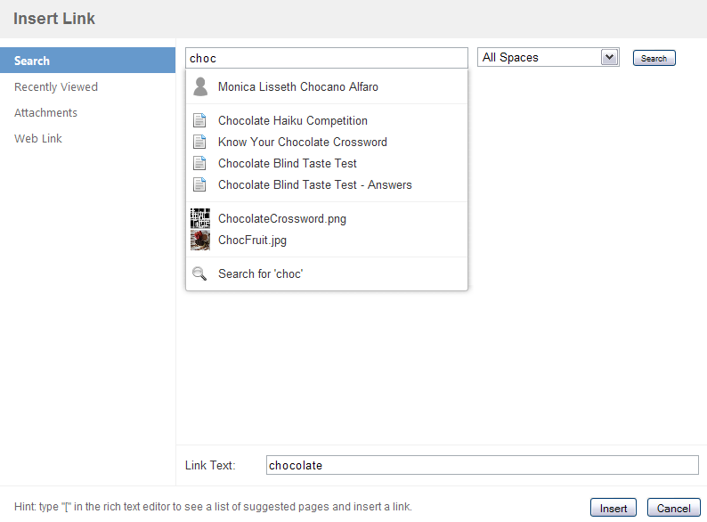707x522 pixels.
Task: Select the ChocFruit.jpg thumbnail image
Action: tap(200, 240)
